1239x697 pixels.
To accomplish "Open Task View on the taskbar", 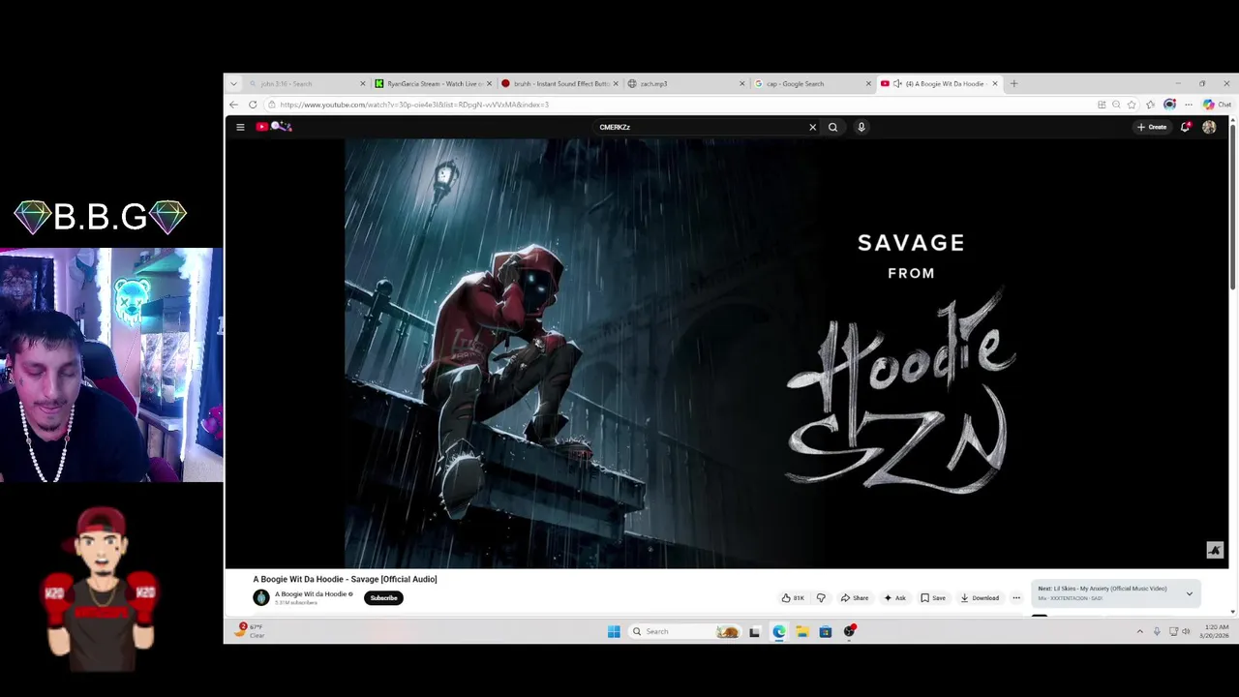I will 754,632.
